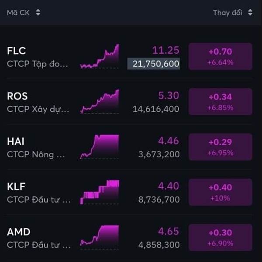Select the FLC stock ticker
This screenshot has width=262, height=262.
coord(17,51)
